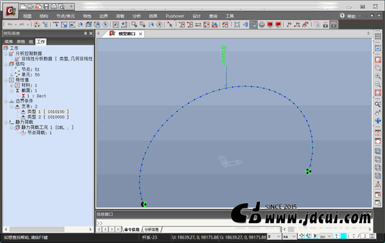This screenshot has width=385, height=243.
Task: Click the undo arrow in the toolbar
Action: 10,24
